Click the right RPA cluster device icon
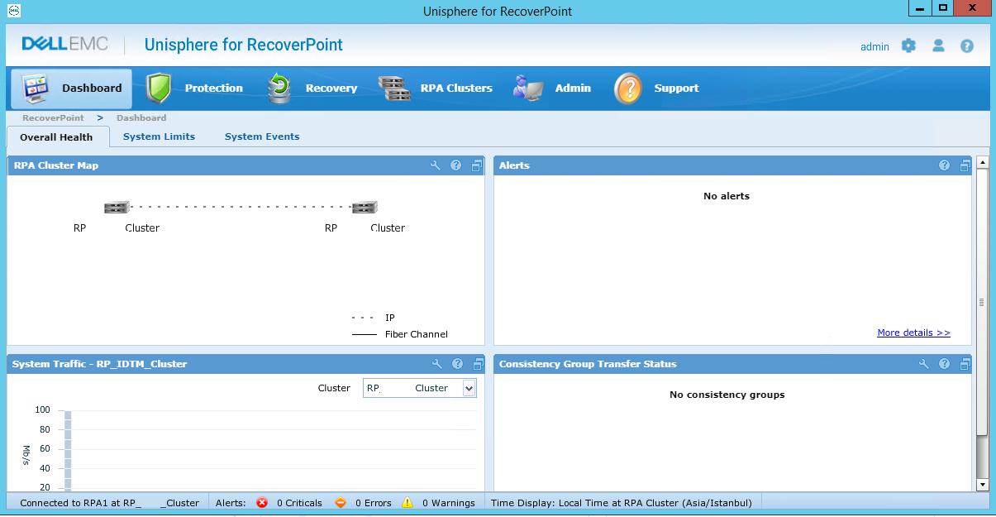Screen dimensions: 996x517 click(x=364, y=208)
